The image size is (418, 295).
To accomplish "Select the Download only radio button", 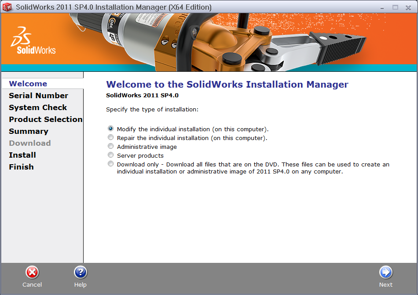I will point(110,164).
